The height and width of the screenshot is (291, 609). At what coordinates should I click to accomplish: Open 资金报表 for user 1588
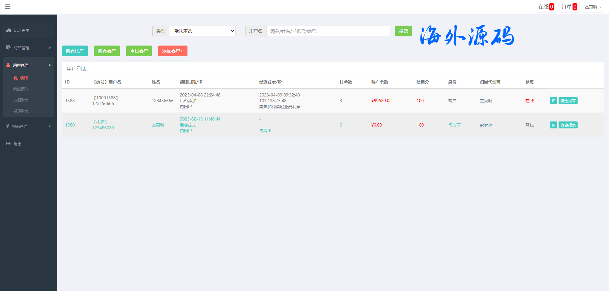pos(568,101)
